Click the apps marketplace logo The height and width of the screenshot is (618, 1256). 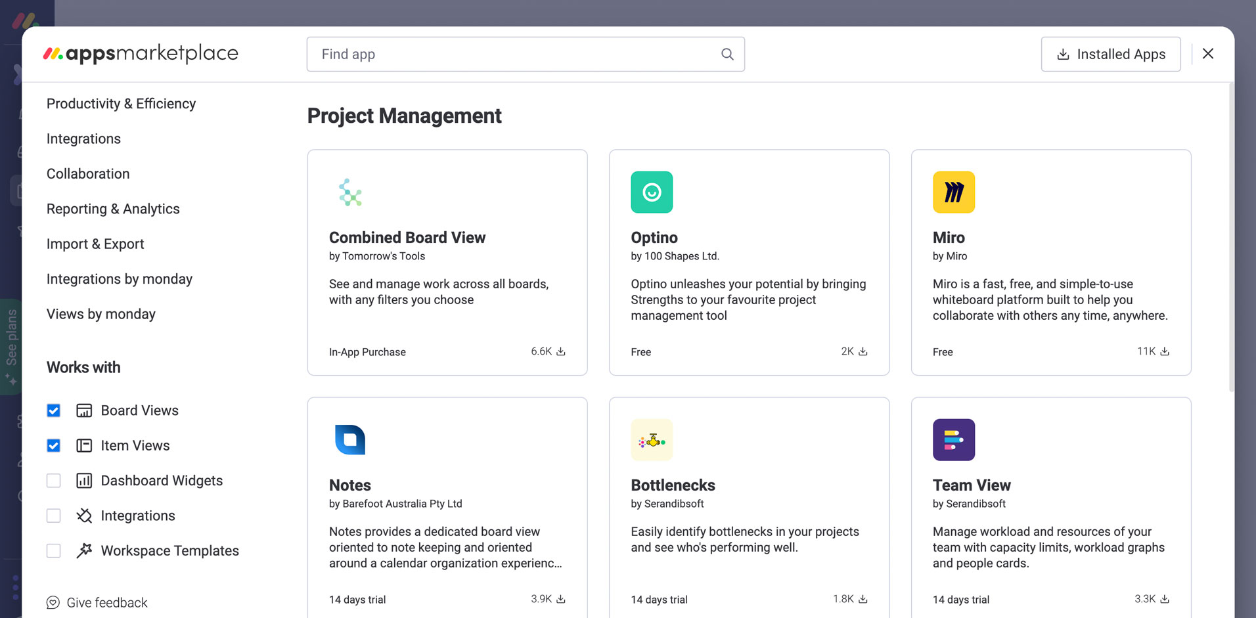pyautogui.click(x=141, y=54)
